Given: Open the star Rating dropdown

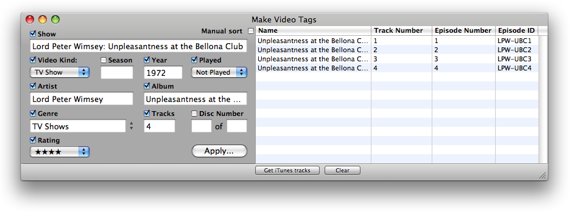Looking at the screenshot, I should click(60, 152).
